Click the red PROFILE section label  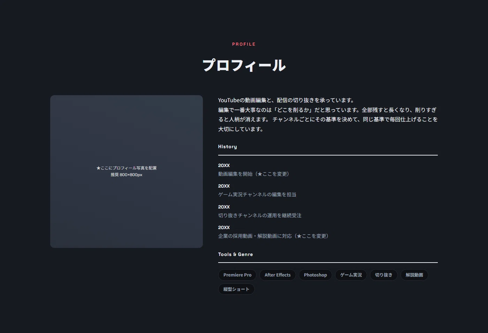pyautogui.click(x=244, y=44)
